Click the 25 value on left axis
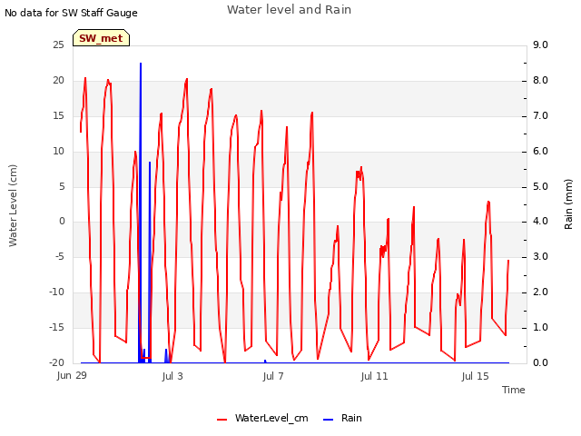 click(x=58, y=45)
